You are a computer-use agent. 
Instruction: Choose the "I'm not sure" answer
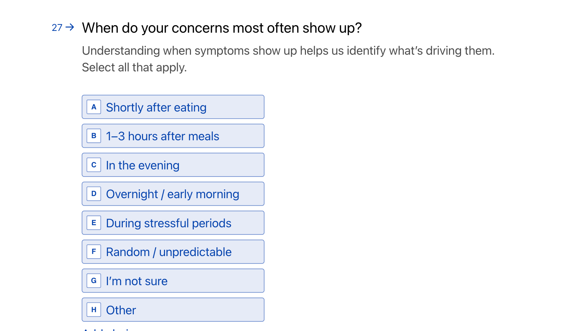point(173,281)
